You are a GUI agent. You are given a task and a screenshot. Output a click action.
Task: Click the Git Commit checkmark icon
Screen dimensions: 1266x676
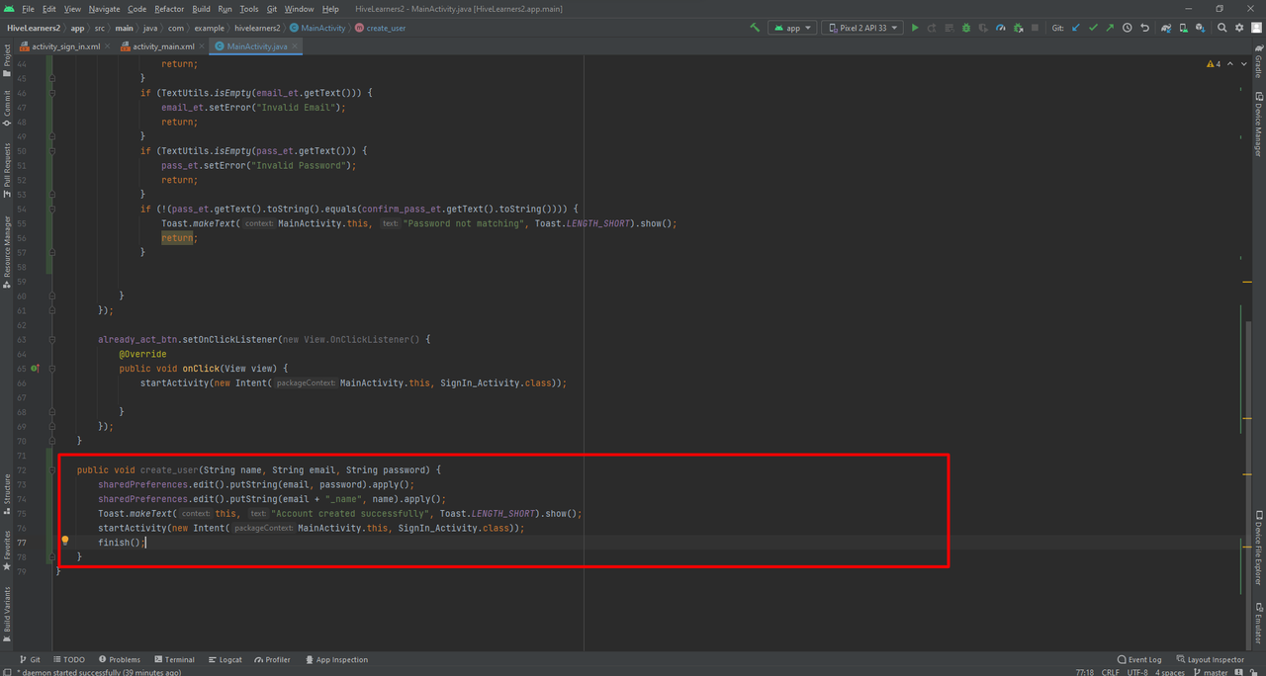coord(1093,28)
